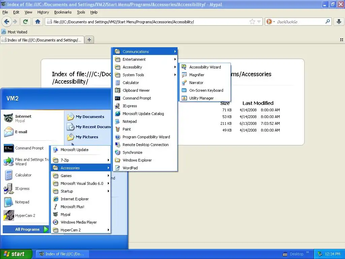This screenshot has height=259, width=345.
Task: Bookmark this page with the star icon
Action: [252, 22]
